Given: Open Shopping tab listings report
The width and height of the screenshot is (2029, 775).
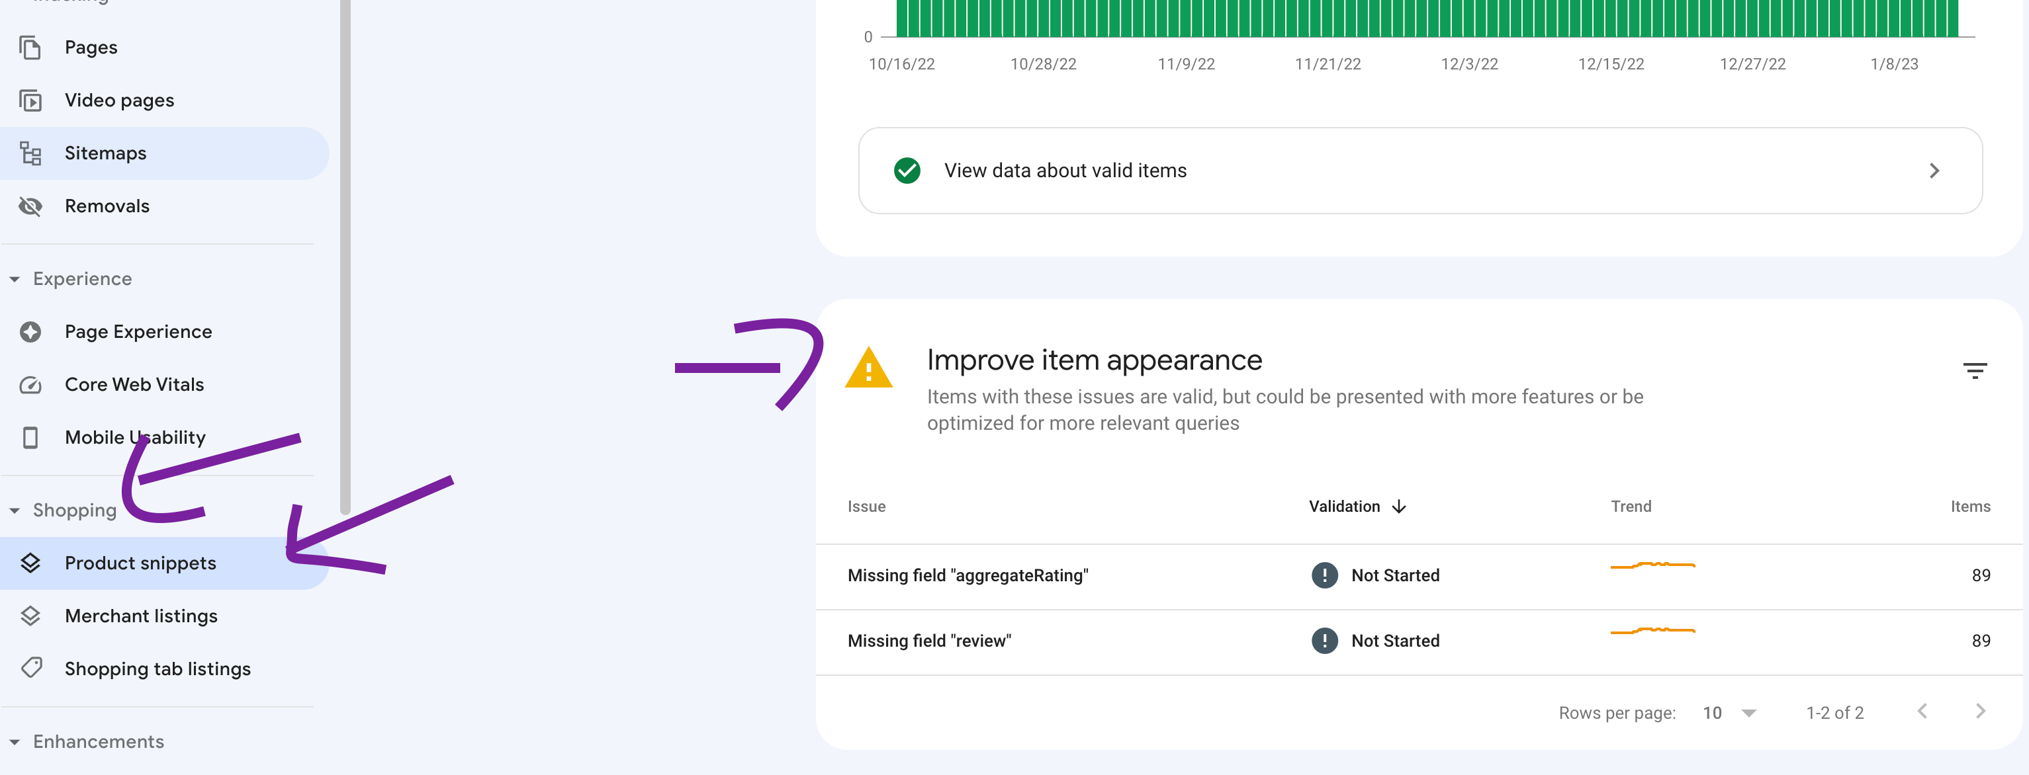Looking at the screenshot, I should (x=164, y=669).
